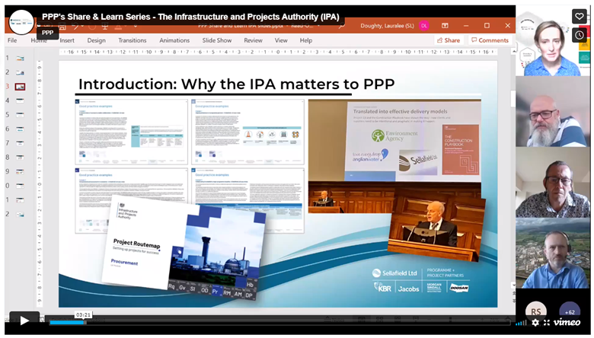Screen dimensions: 594x338
Task: Open the View tab
Action: click(x=281, y=40)
